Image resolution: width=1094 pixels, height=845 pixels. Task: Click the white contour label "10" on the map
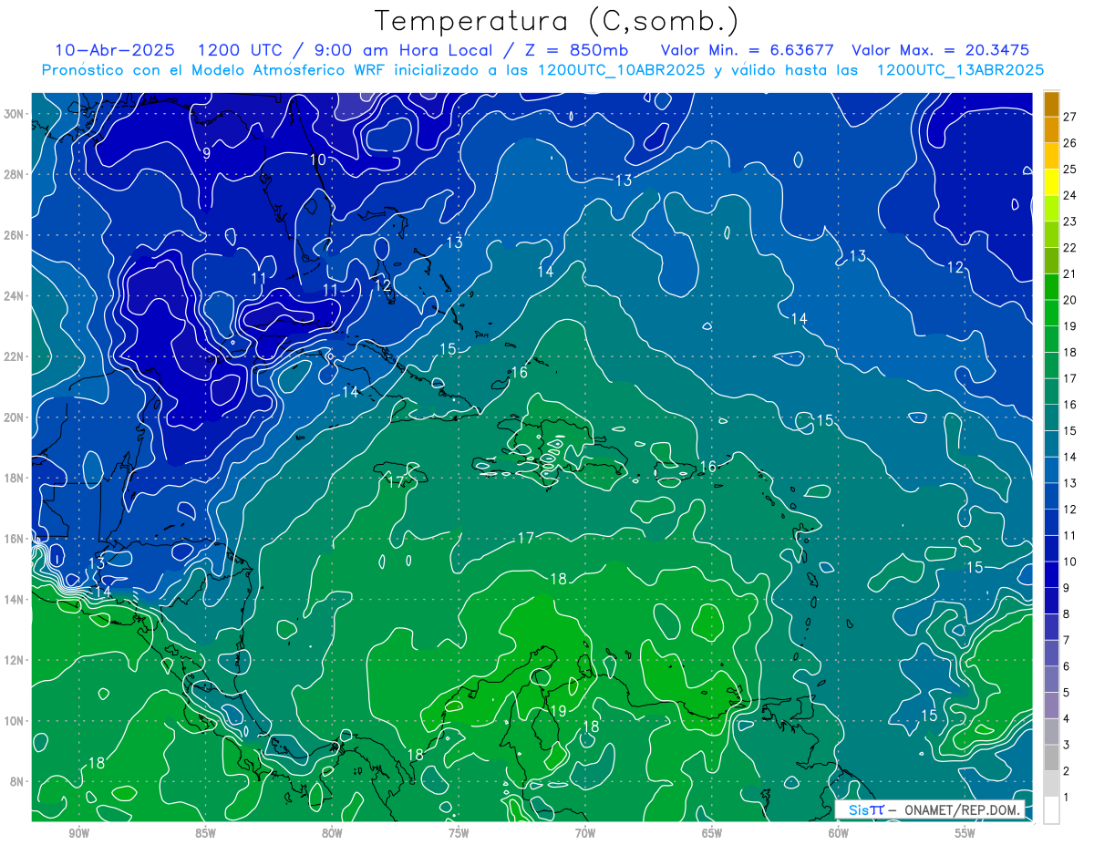(x=317, y=160)
